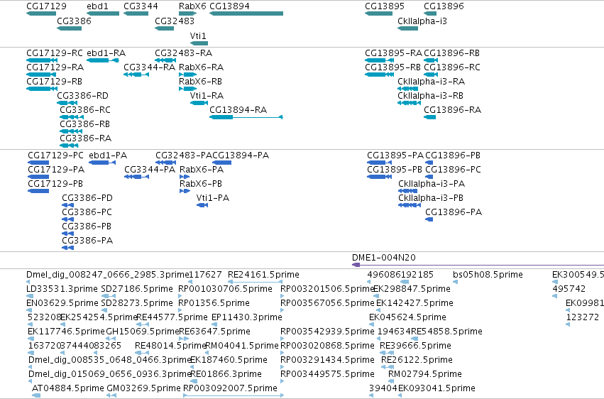Select transcript CG13895-RB

(x=392, y=67)
